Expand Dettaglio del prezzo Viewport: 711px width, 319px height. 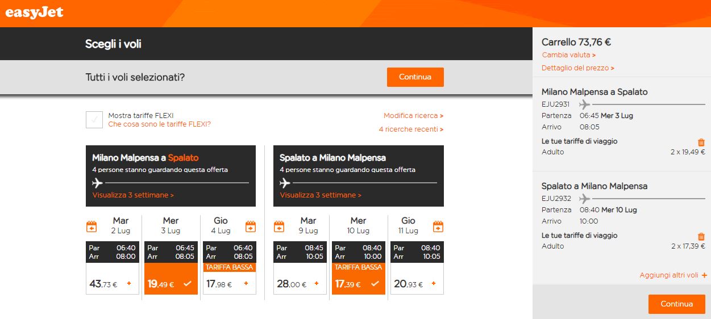578,68
